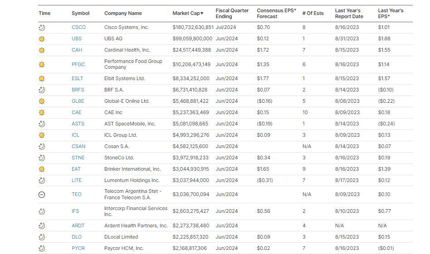Viewport: 430px width, 254px height.
Task: Click the pre-market sun icon for UBS
Action: (42, 38)
